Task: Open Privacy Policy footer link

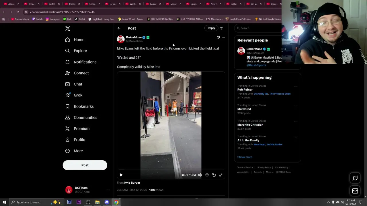Action: (x=264, y=167)
